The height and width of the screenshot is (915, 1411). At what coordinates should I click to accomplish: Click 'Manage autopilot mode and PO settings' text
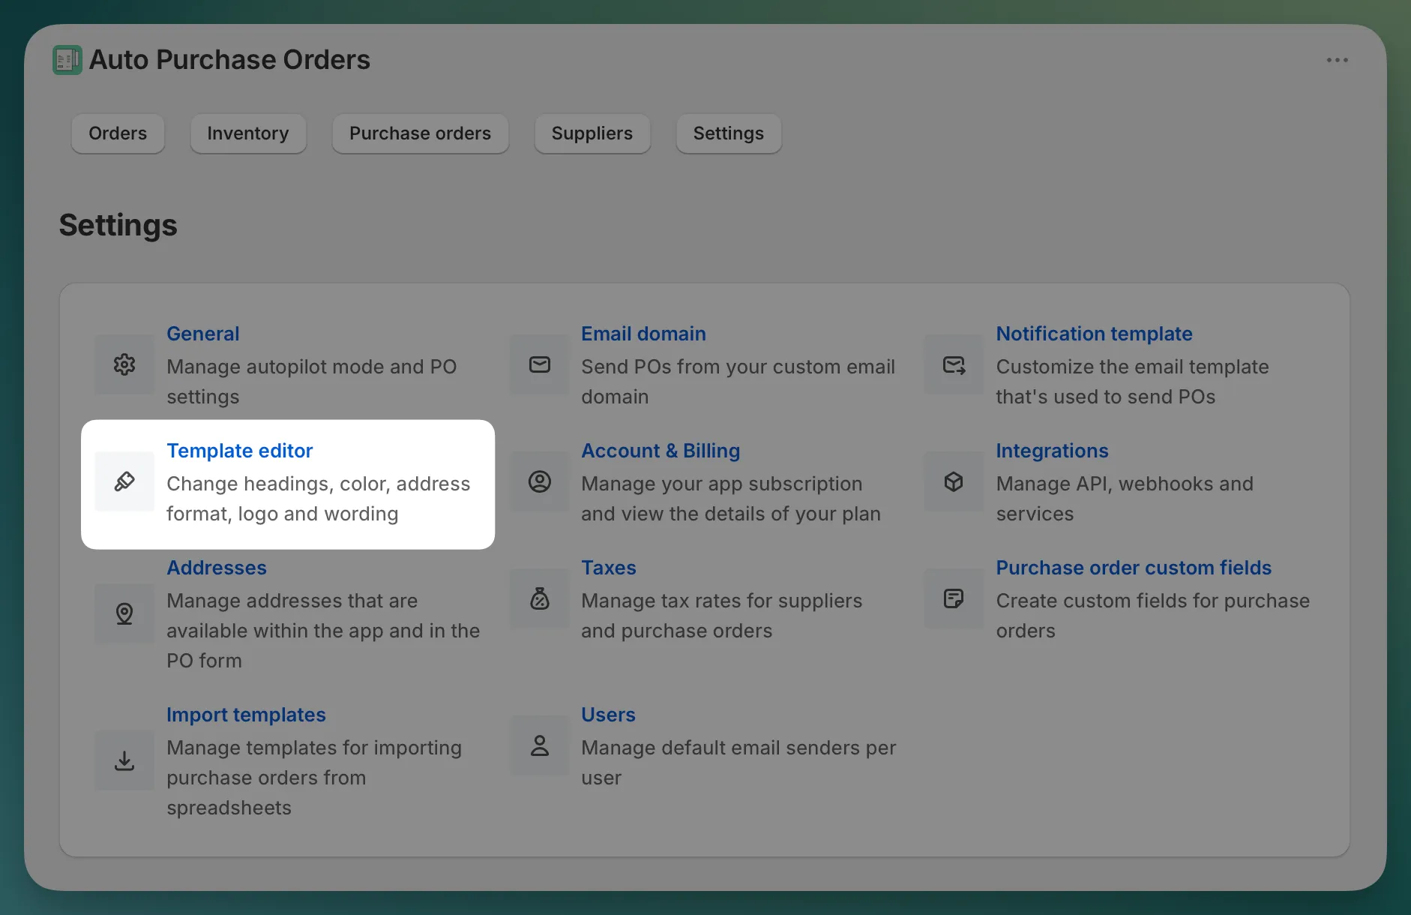312,382
